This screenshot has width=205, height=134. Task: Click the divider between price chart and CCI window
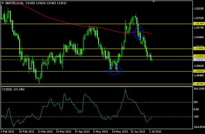[97, 86]
